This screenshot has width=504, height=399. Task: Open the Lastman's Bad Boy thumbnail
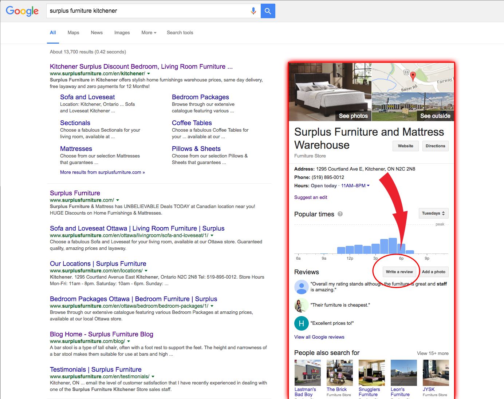pos(308,373)
